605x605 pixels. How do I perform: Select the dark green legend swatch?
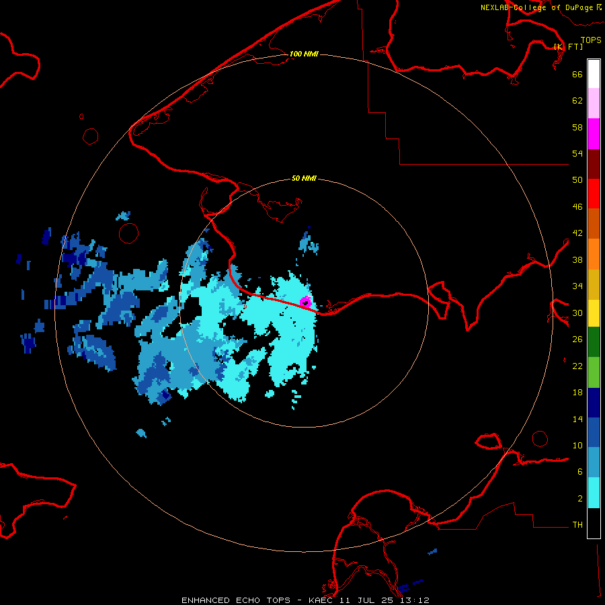pos(594,342)
